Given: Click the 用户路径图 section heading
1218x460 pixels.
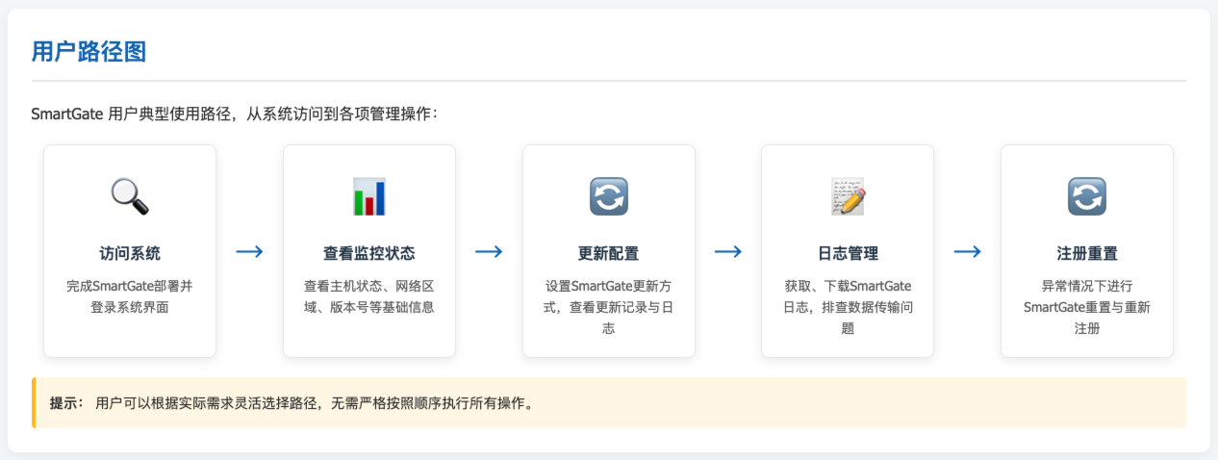Looking at the screenshot, I should [89, 52].
